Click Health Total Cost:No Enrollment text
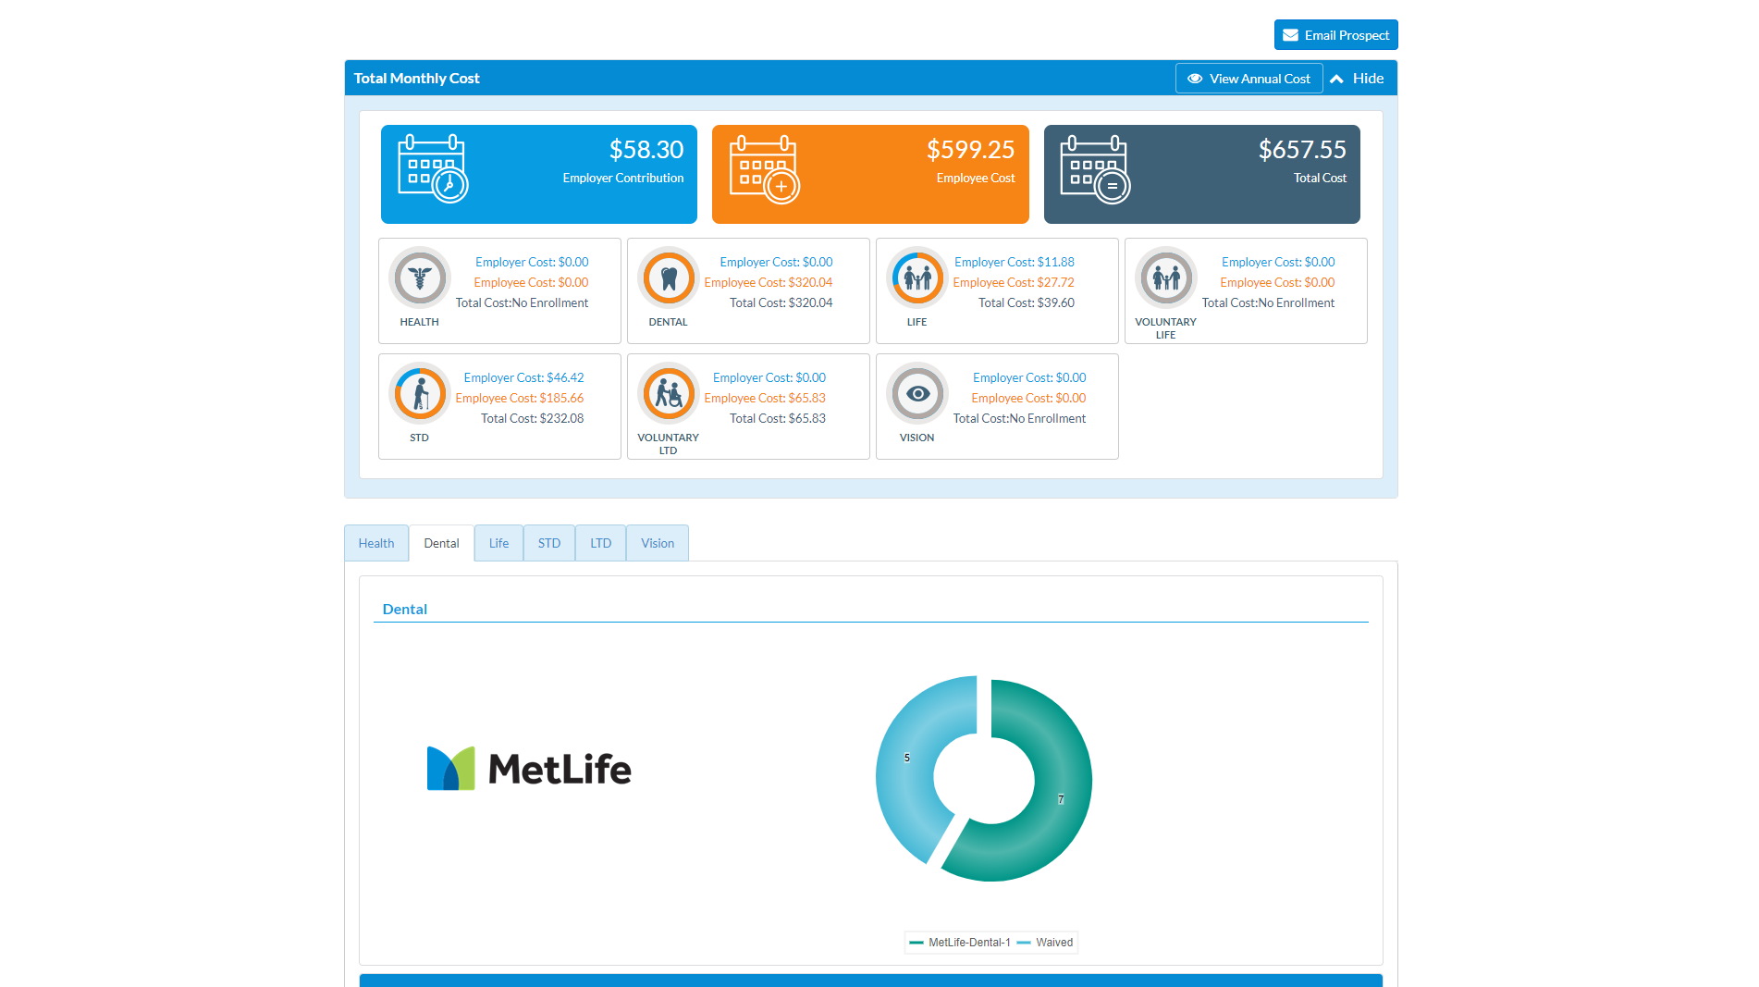This screenshot has width=1759, height=987. pyautogui.click(x=522, y=302)
